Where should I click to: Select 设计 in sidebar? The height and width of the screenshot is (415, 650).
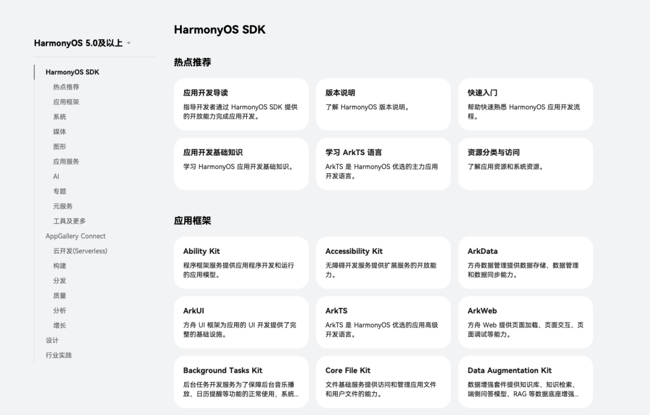pyautogui.click(x=52, y=340)
